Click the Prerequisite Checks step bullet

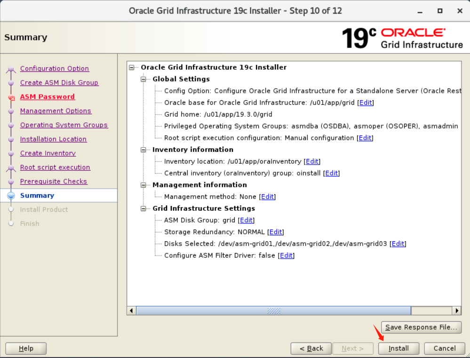(11, 182)
